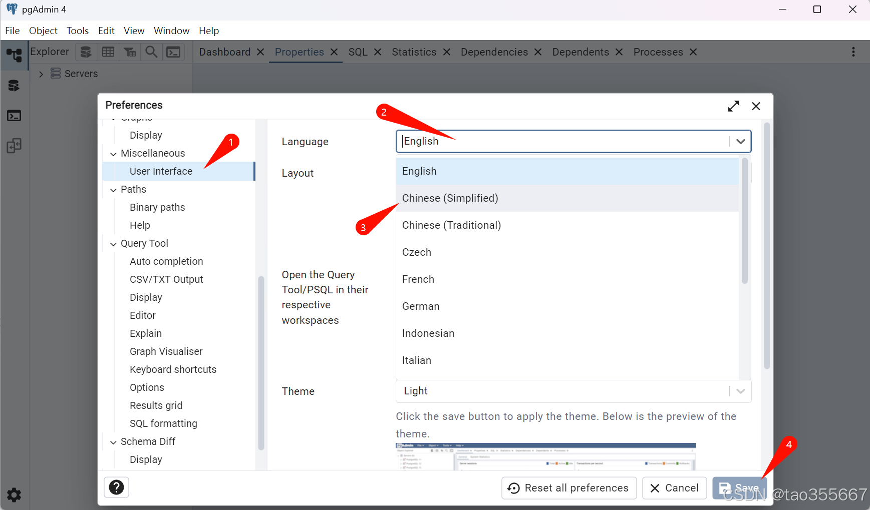Collapse the Query Tool preferences group
870x510 pixels.
(x=113, y=244)
